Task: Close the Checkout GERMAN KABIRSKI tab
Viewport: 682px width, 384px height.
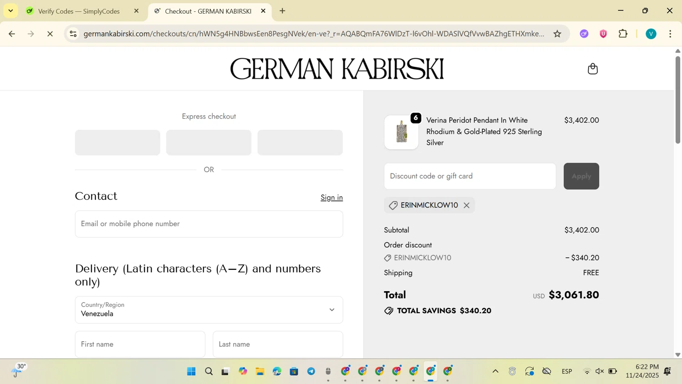Action: (x=263, y=11)
